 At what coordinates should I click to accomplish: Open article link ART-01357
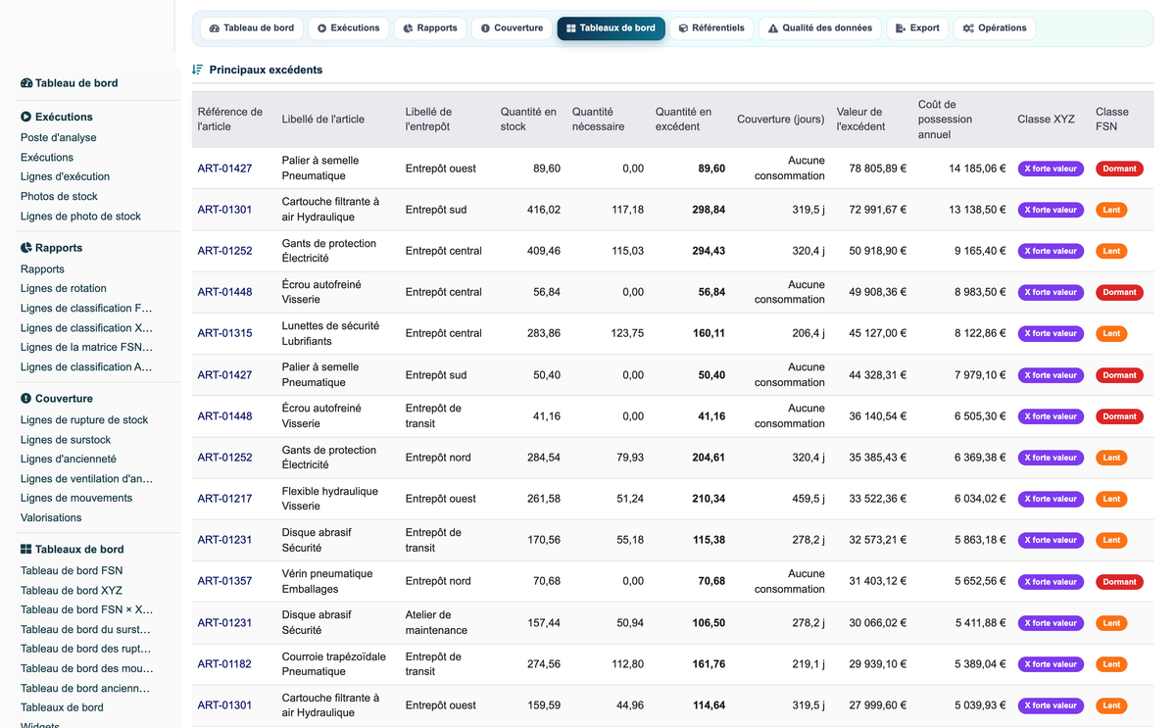(224, 581)
